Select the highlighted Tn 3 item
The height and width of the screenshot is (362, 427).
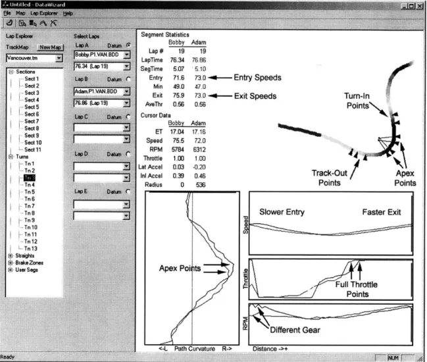point(30,178)
